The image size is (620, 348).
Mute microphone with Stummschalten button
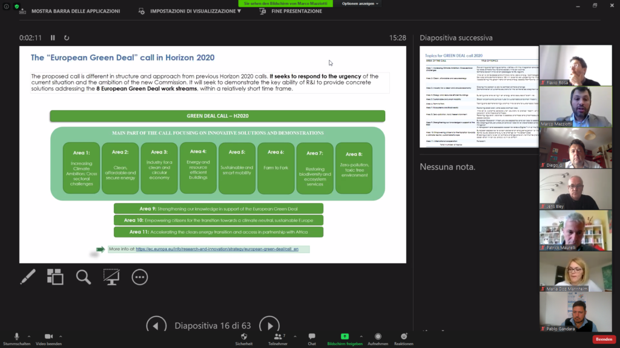[16, 338]
